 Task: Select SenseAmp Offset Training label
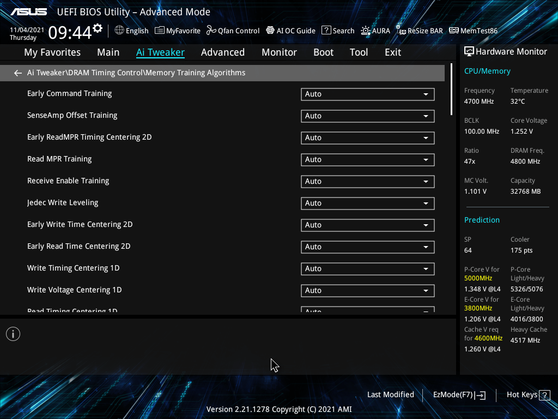point(72,116)
